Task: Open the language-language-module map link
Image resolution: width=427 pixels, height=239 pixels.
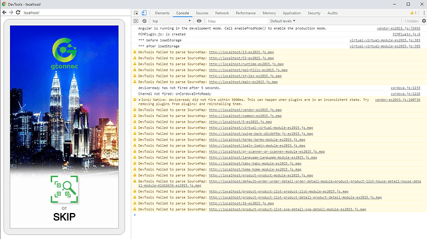Action: [263, 157]
